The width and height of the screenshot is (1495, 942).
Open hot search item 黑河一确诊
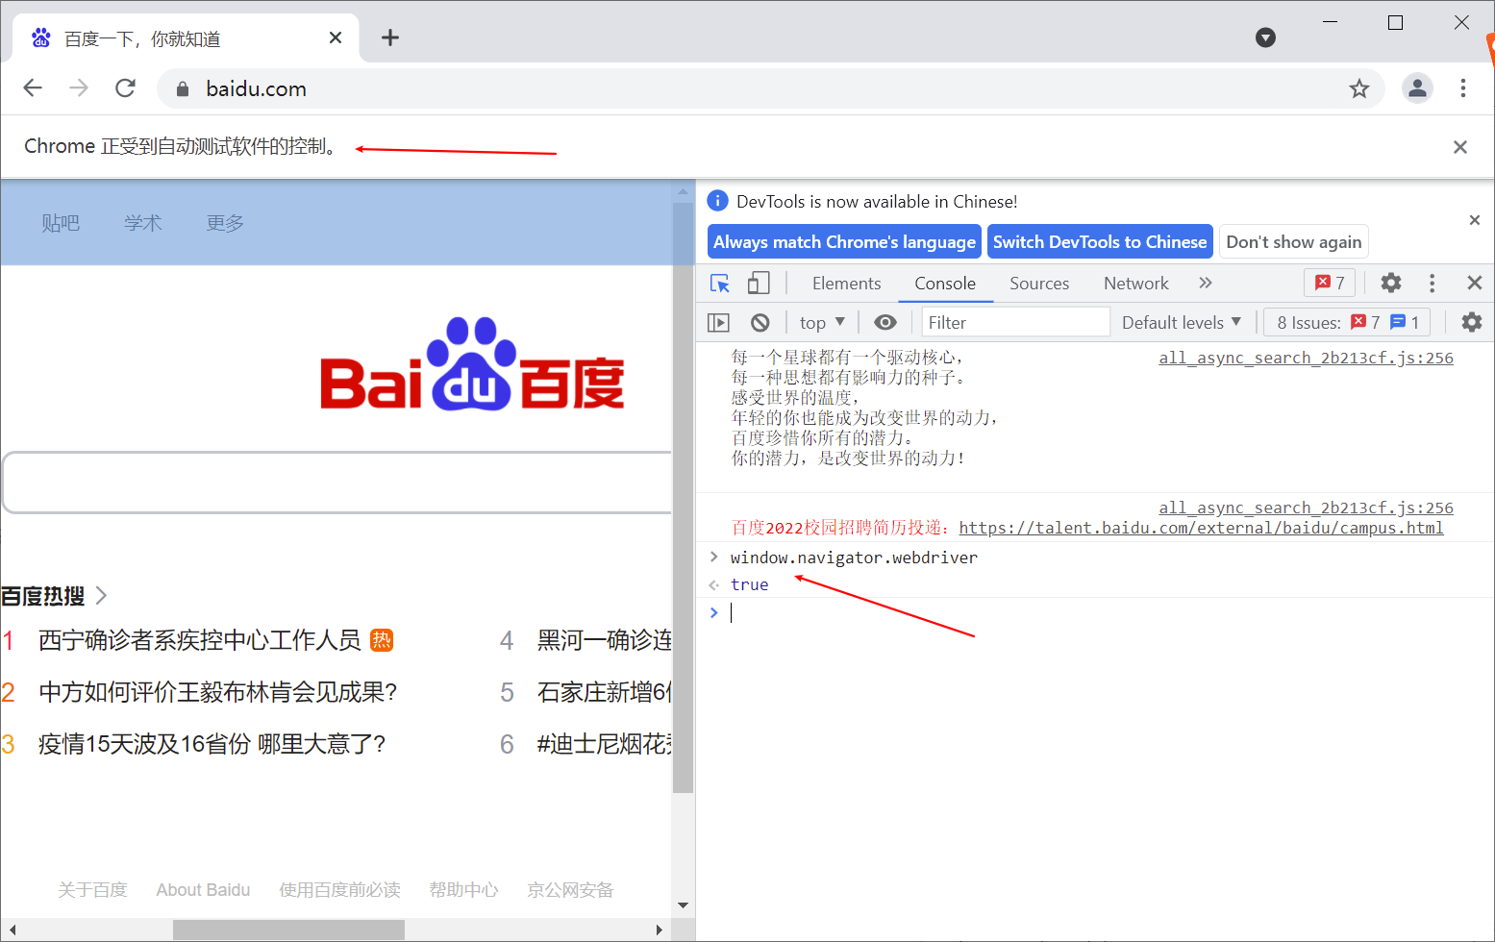coord(604,640)
